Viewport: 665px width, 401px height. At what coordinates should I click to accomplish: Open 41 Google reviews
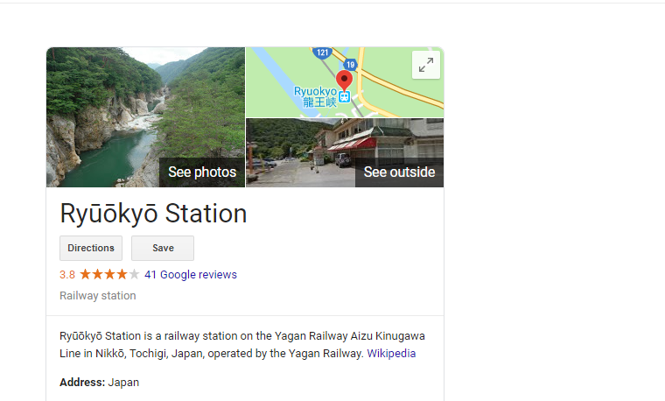pyautogui.click(x=191, y=275)
